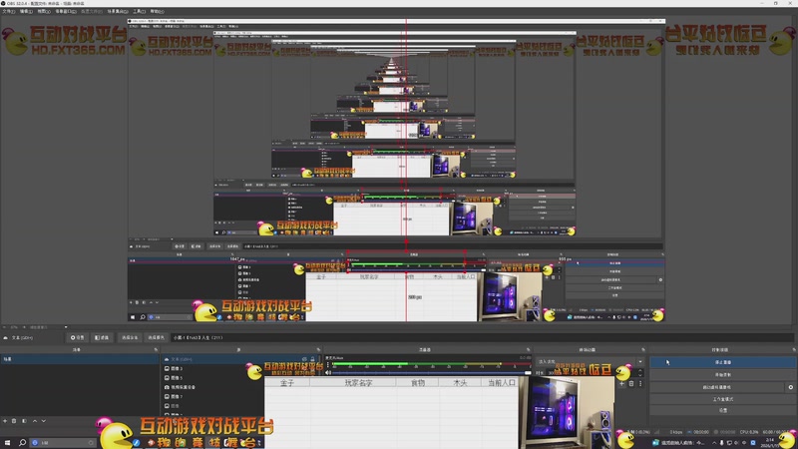This screenshot has width=798, height=449.
Task: Pop out the 控制按钮 dock panel
Action: click(793, 350)
